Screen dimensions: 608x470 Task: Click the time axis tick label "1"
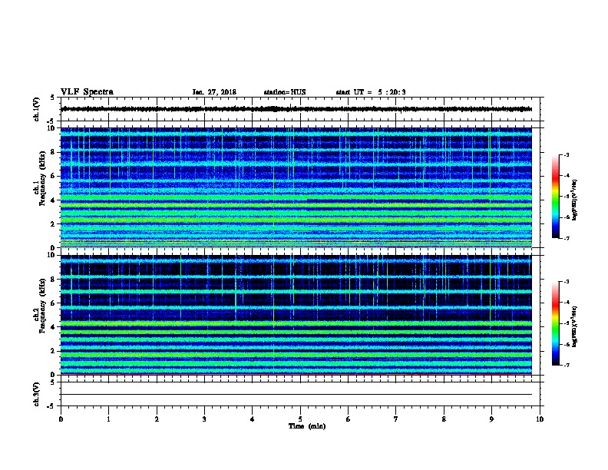(x=108, y=419)
